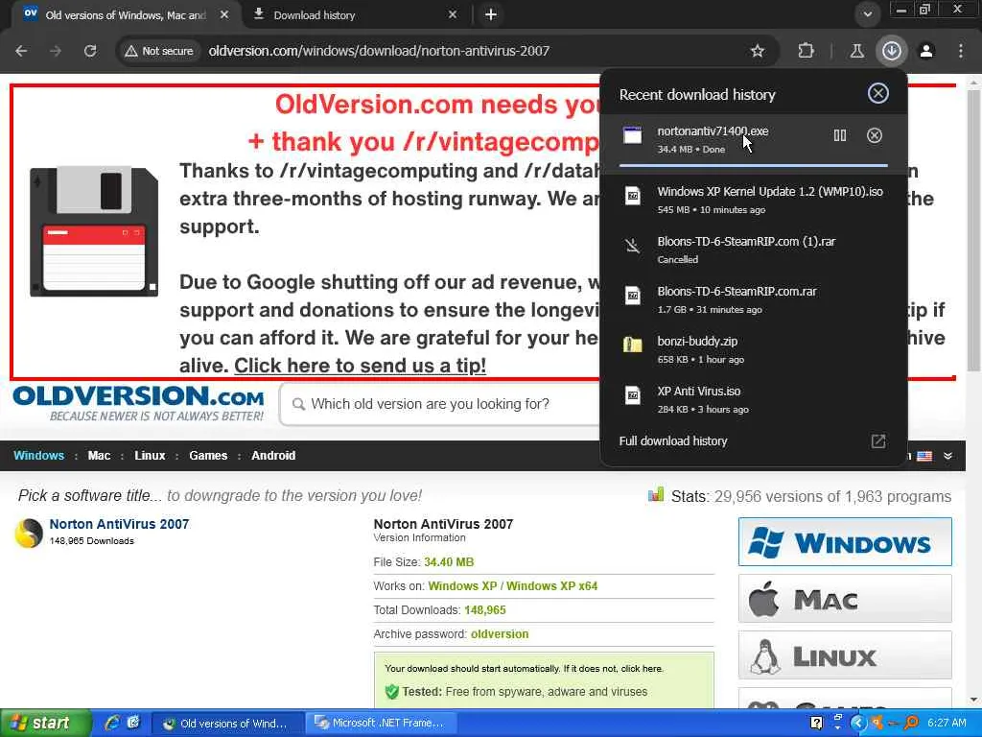Image resolution: width=982 pixels, height=737 pixels.
Task: Open the profile avatar menu
Action: (x=926, y=51)
